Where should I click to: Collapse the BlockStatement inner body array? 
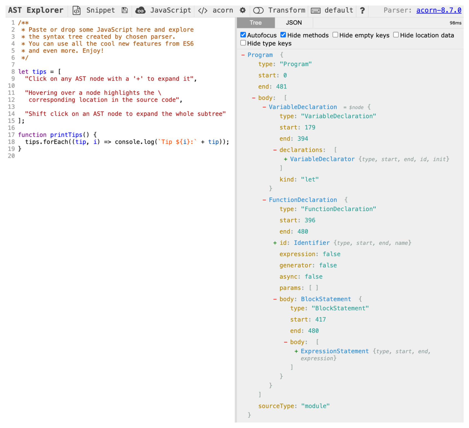pyautogui.click(x=285, y=342)
